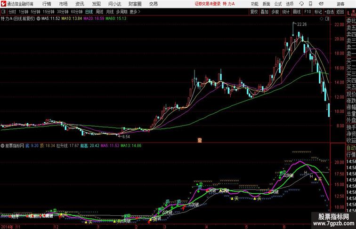Click the 返回 back button
The image size is (356, 229).
click(340, 12)
